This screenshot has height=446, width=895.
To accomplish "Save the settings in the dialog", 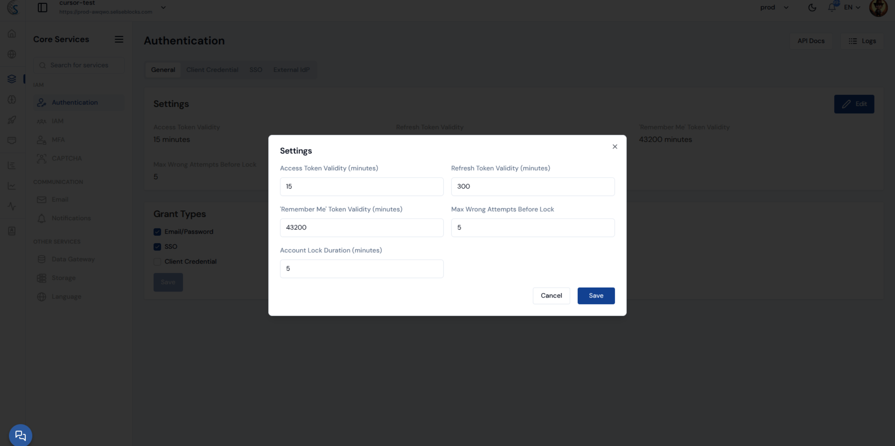I will coord(596,295).
